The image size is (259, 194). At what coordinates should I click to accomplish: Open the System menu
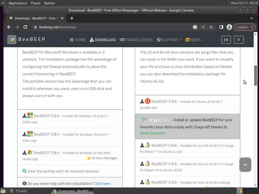(49, 3)
